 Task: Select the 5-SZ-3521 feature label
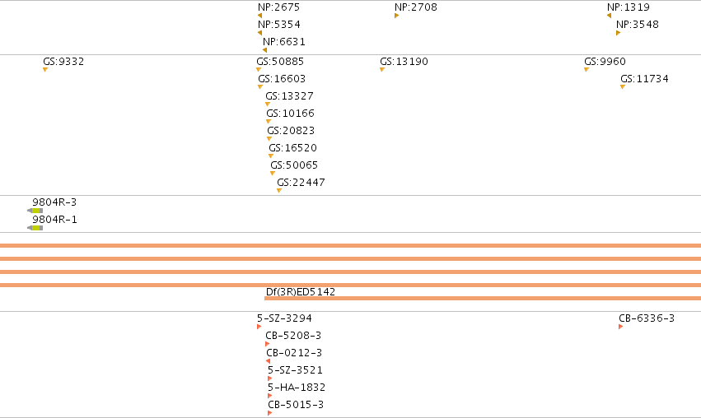(x=295, y=370)
